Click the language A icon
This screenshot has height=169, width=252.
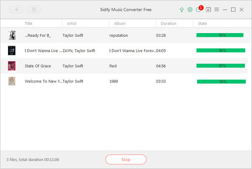(208, 10)
